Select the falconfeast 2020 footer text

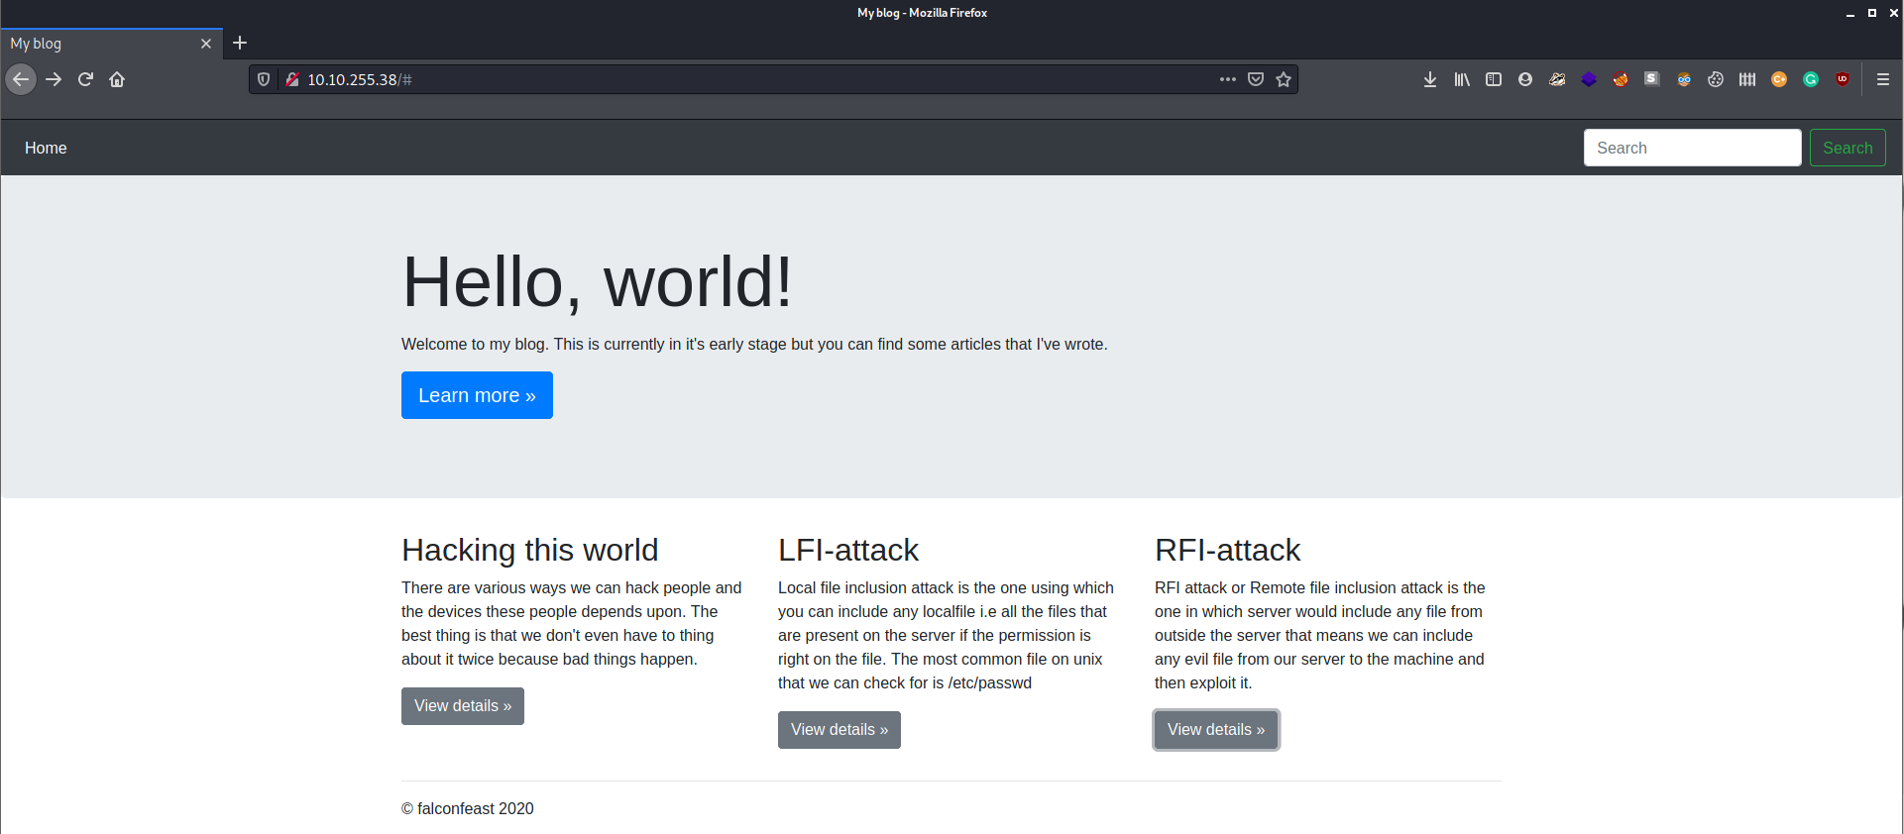coord(468,808)
